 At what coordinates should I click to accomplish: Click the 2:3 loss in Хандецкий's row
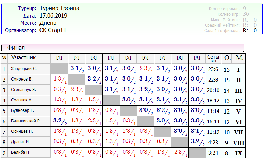click(146, 69)
